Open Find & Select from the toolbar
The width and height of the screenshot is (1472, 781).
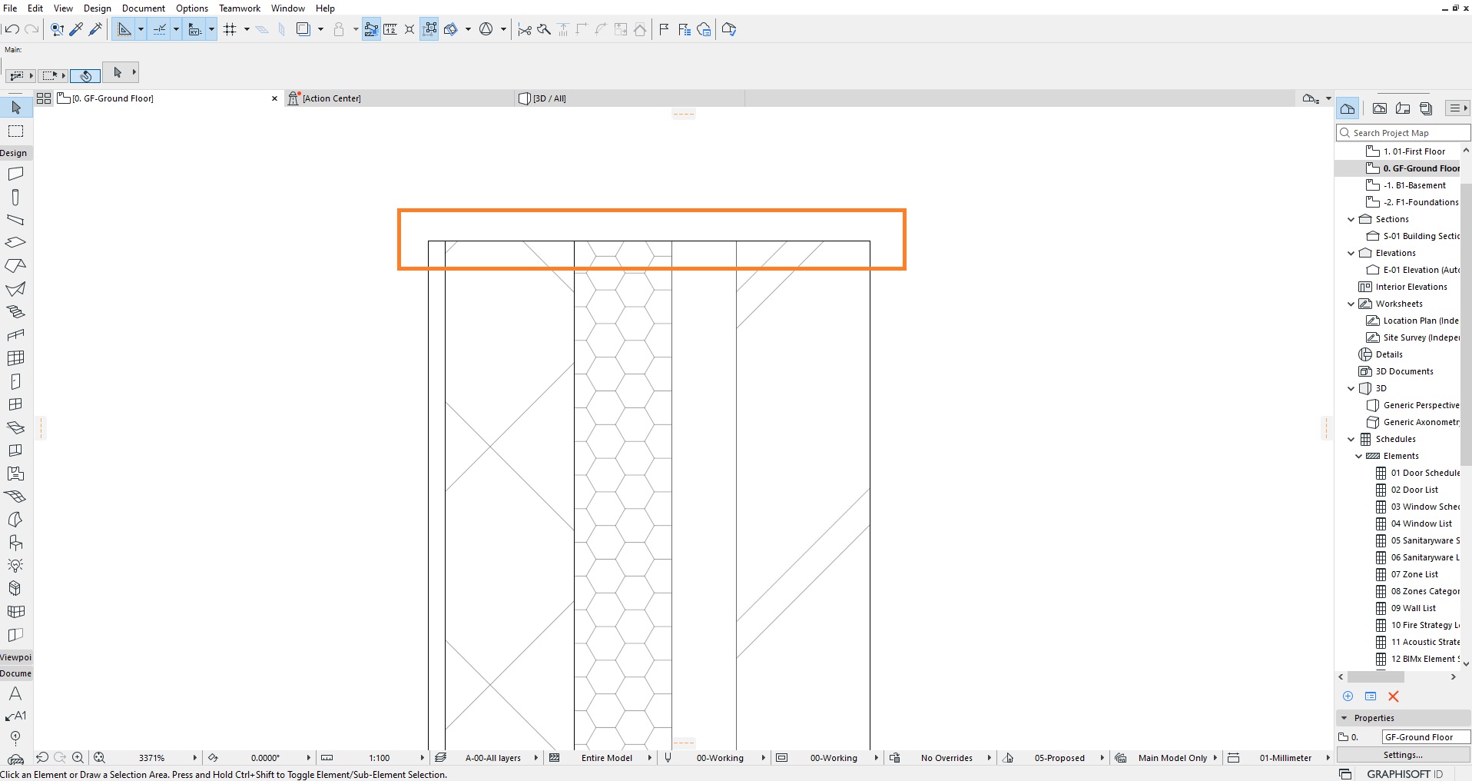pyautogui.click(x=56, y=29)
